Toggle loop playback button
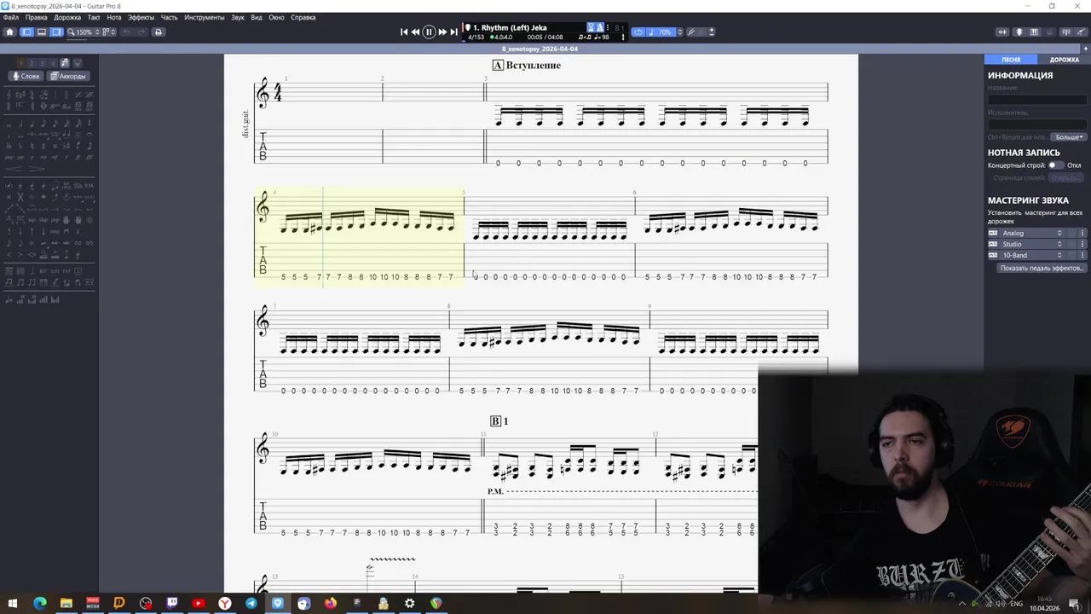The height and width of the screenshot is (614, 1091). click(638, 32)
